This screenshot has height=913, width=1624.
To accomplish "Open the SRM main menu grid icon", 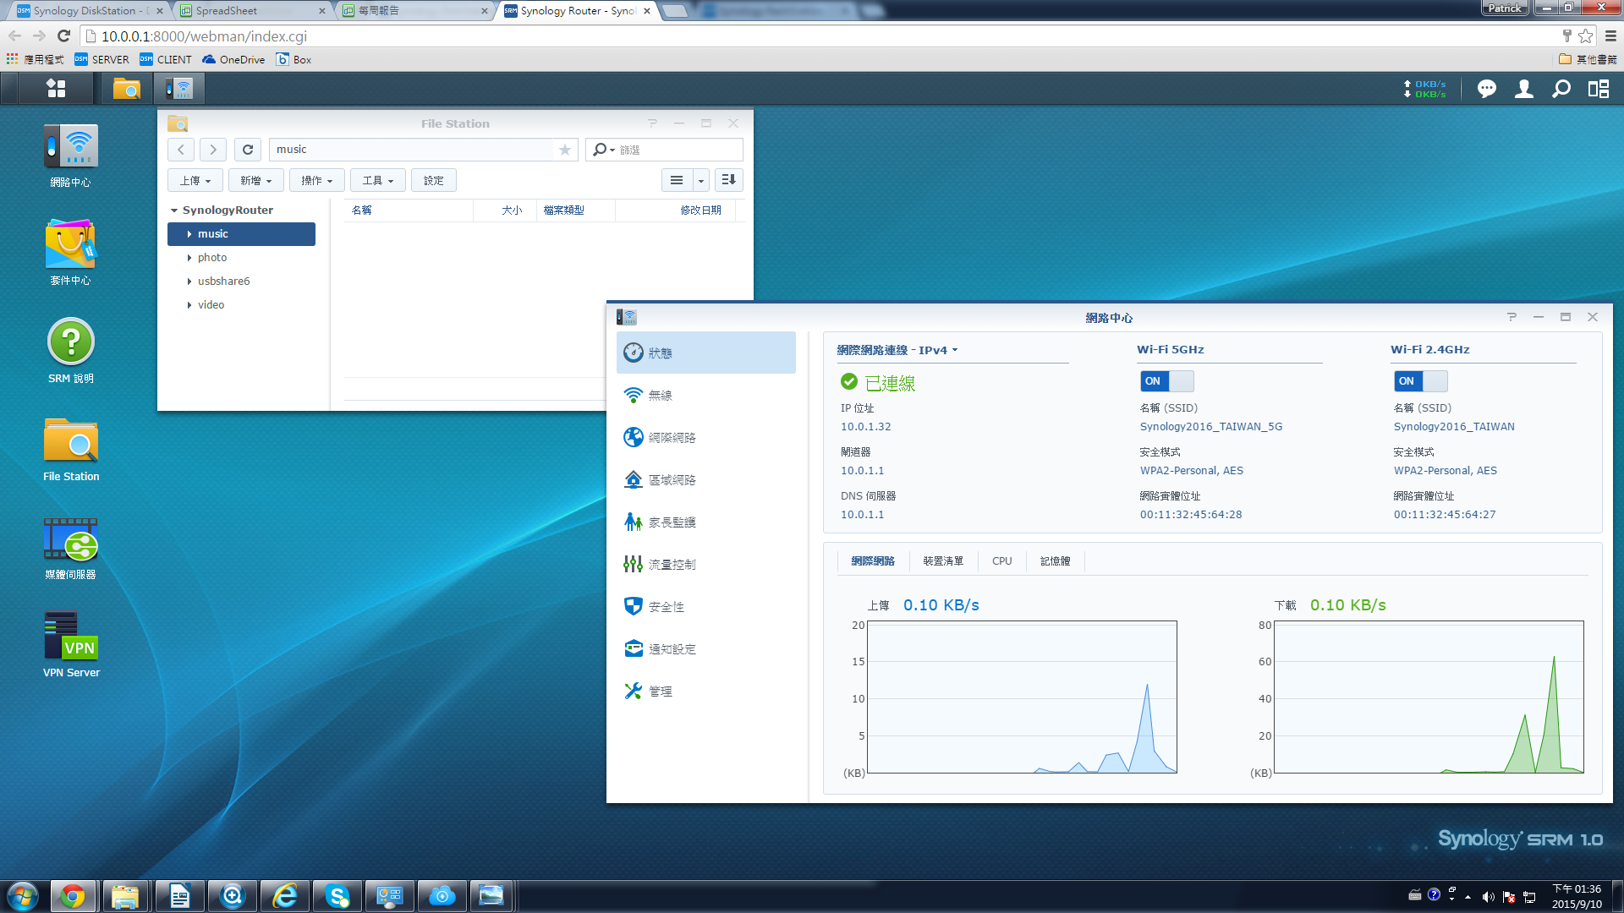I will click(x=56, y=88).
